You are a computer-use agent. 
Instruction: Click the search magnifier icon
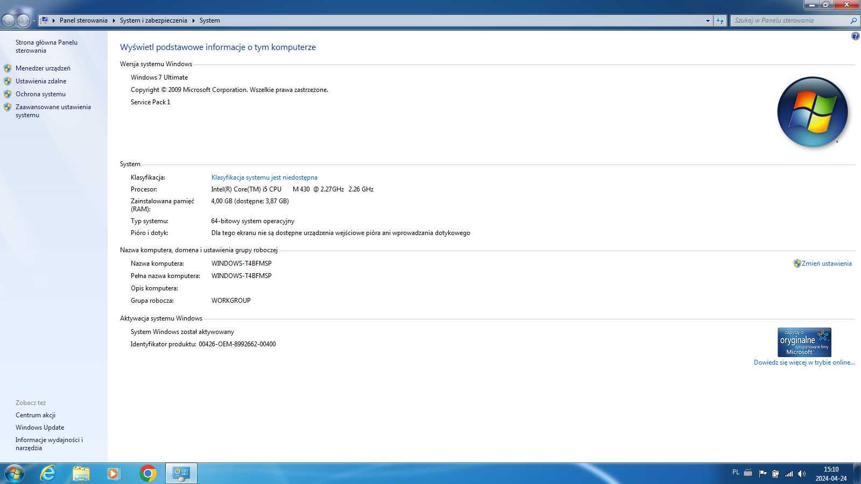tap(853, 20)
